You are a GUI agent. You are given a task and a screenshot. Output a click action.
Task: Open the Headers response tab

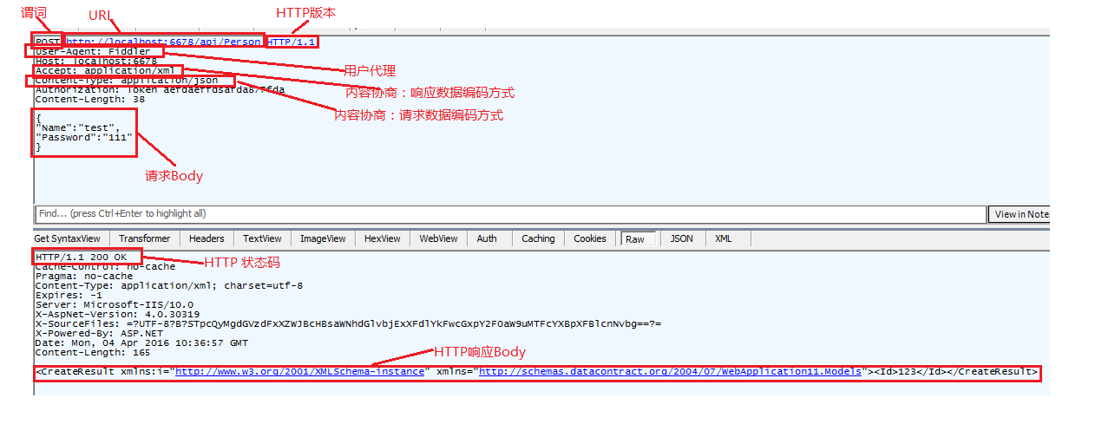(207, 238)
